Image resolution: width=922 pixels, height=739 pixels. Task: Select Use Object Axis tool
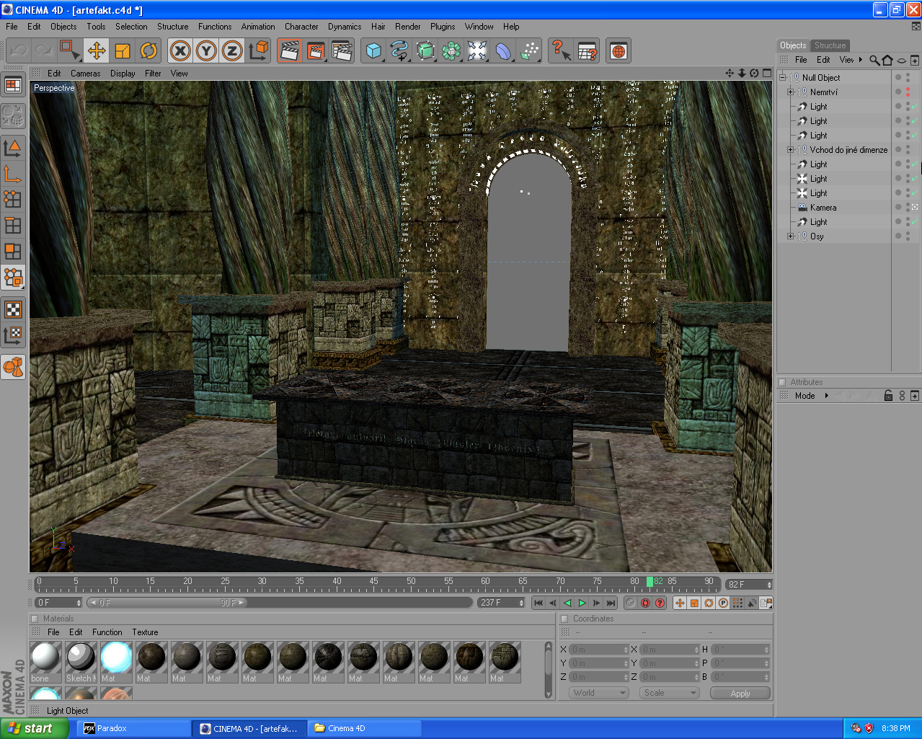pyautogui.click(x=13, y=174)
